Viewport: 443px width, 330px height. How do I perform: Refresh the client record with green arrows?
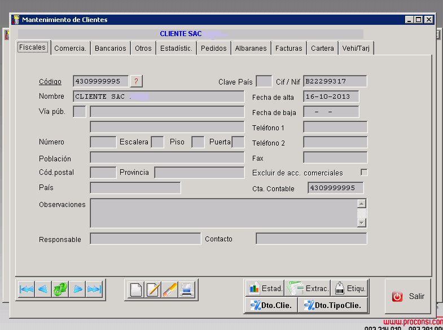click(60, 289)
